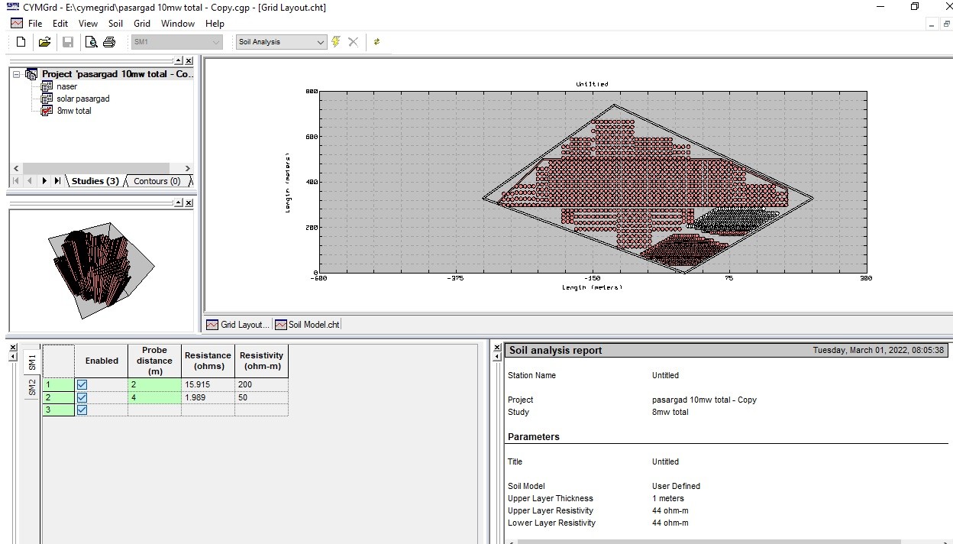Click the Print Preview toolbar icon
This screenshot has height=544, width=953.
tap(92, 42)
